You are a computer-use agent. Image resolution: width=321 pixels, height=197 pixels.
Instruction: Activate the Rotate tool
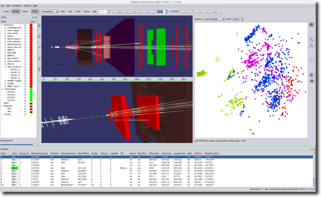16,12
